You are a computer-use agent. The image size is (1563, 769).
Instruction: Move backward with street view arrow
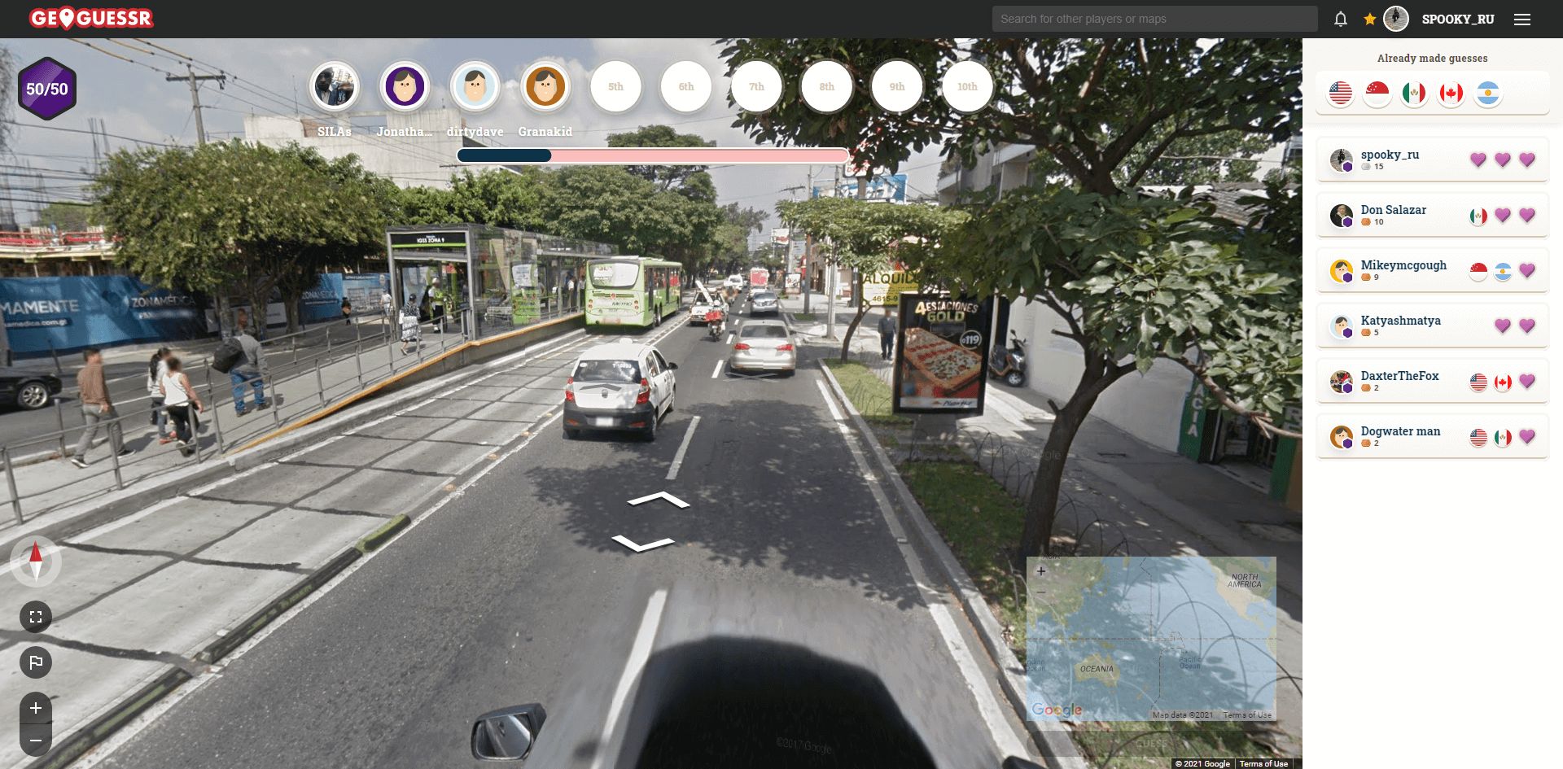coord(643,543)
